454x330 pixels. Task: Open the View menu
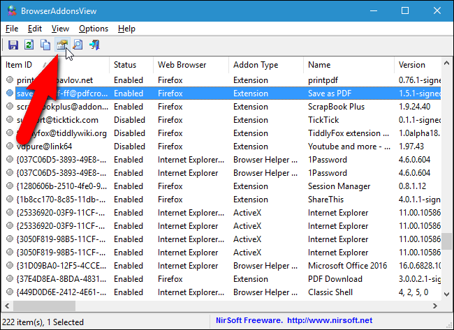coord(60,29)
